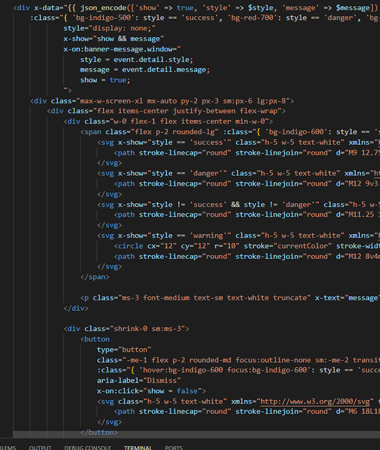Open the DEBUG CONSOLE tab
The width and height of the screenshot is (380, 450).
click(87, 448)
